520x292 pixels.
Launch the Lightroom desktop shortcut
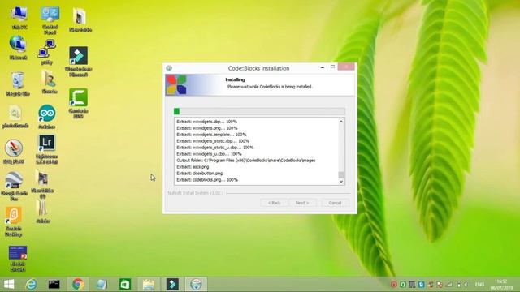(47, 149)
